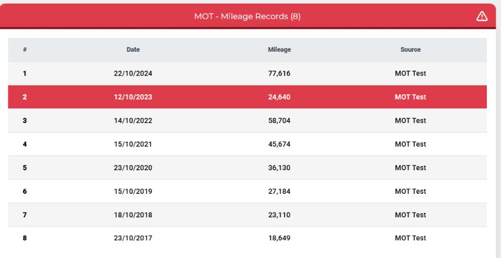
Task: Expand the MOT - Mileage Records panel header
Action: [x=248, y=16]
